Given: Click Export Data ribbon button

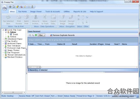Looking at the screenshot, I should click(53, 20).
